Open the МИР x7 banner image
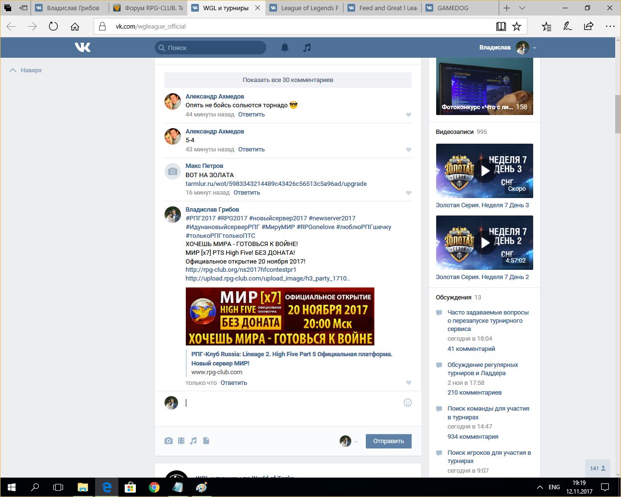 (280, 316)
